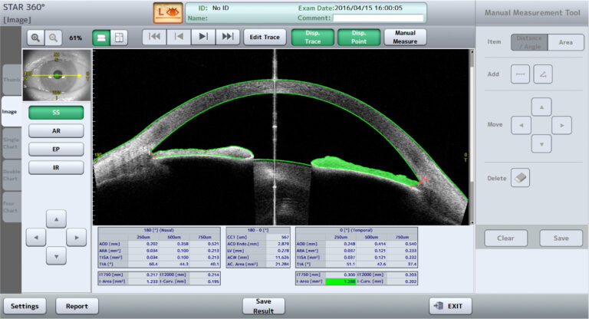Select the SS landmark button
Viewport: 589px width, 319px height.
56,112
